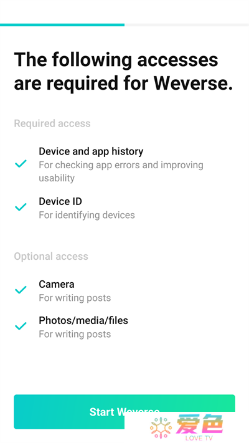Click the 'accesses are required for Weverse' heading
249x443 pixels.
point(123,72)
